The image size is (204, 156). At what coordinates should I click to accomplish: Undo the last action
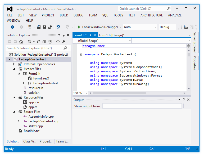point(58,27)
